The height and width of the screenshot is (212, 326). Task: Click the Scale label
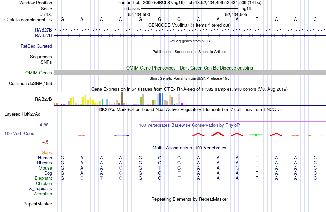pyautogui.click(x=46, y=9)
